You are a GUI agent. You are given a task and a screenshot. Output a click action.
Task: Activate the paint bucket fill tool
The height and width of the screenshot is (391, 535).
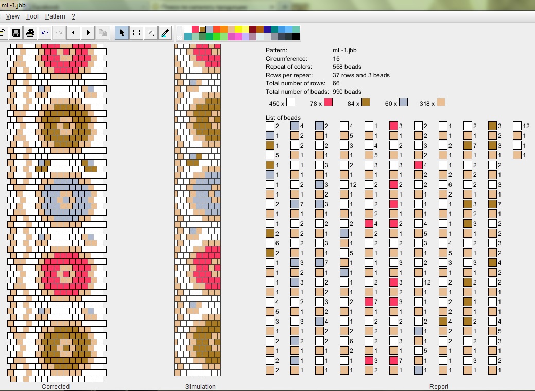(151, 33)
